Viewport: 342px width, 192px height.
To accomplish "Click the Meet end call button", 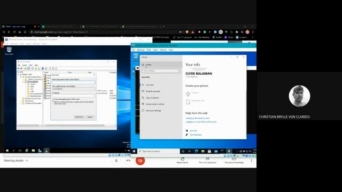I will [128, 161].
